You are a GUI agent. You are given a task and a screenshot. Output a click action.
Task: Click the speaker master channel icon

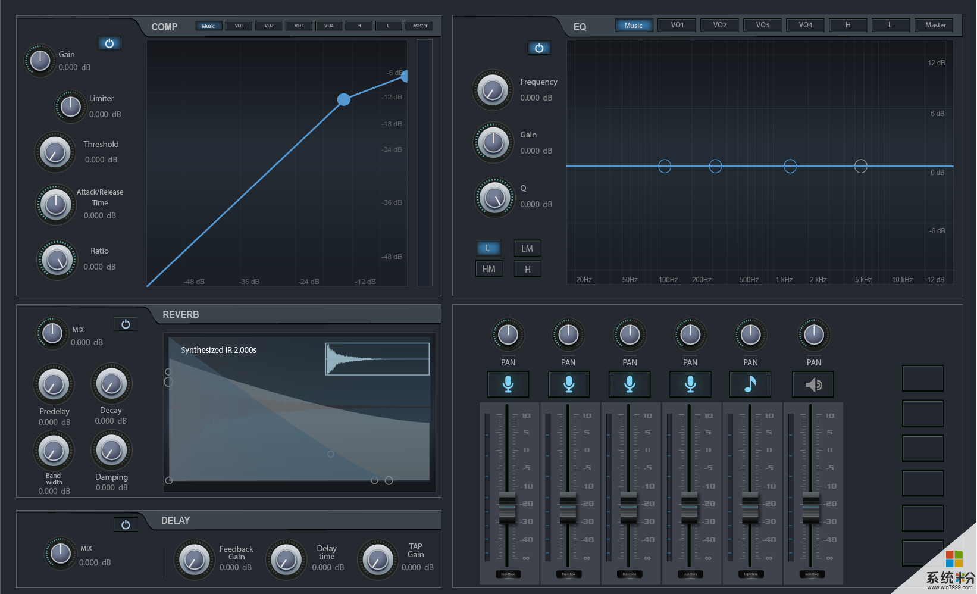tap(813, 384)
